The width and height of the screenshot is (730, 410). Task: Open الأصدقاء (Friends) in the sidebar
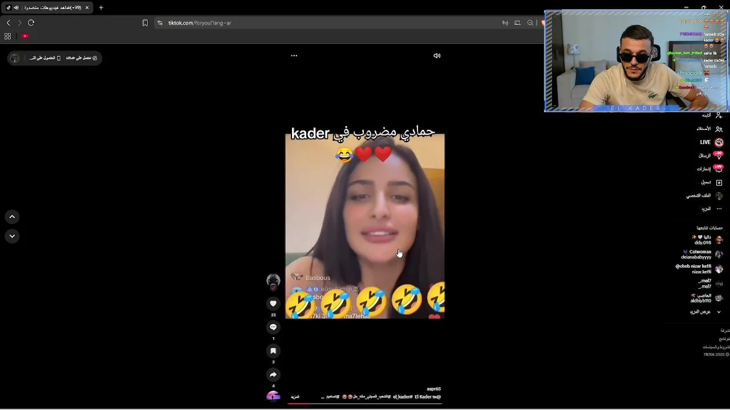(x=710, y=129)
